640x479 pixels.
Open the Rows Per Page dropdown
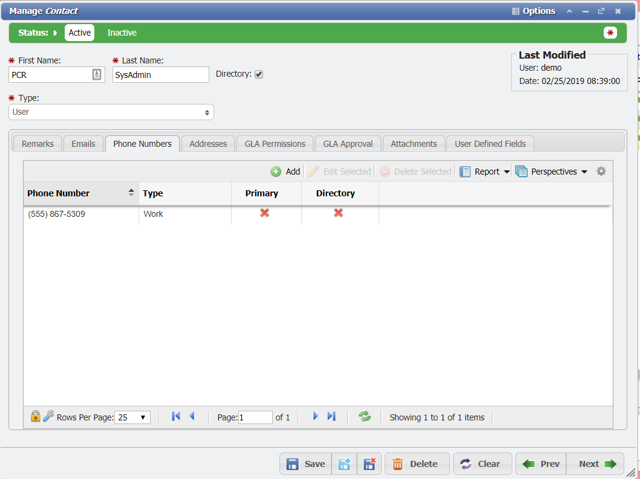click(x=133, y=417)
